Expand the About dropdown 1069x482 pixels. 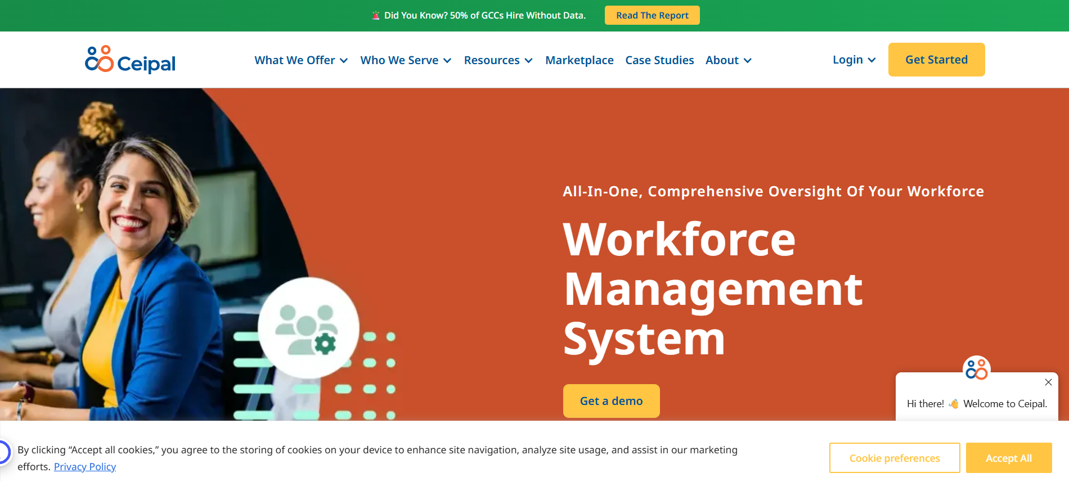click(x=729, y=60)
